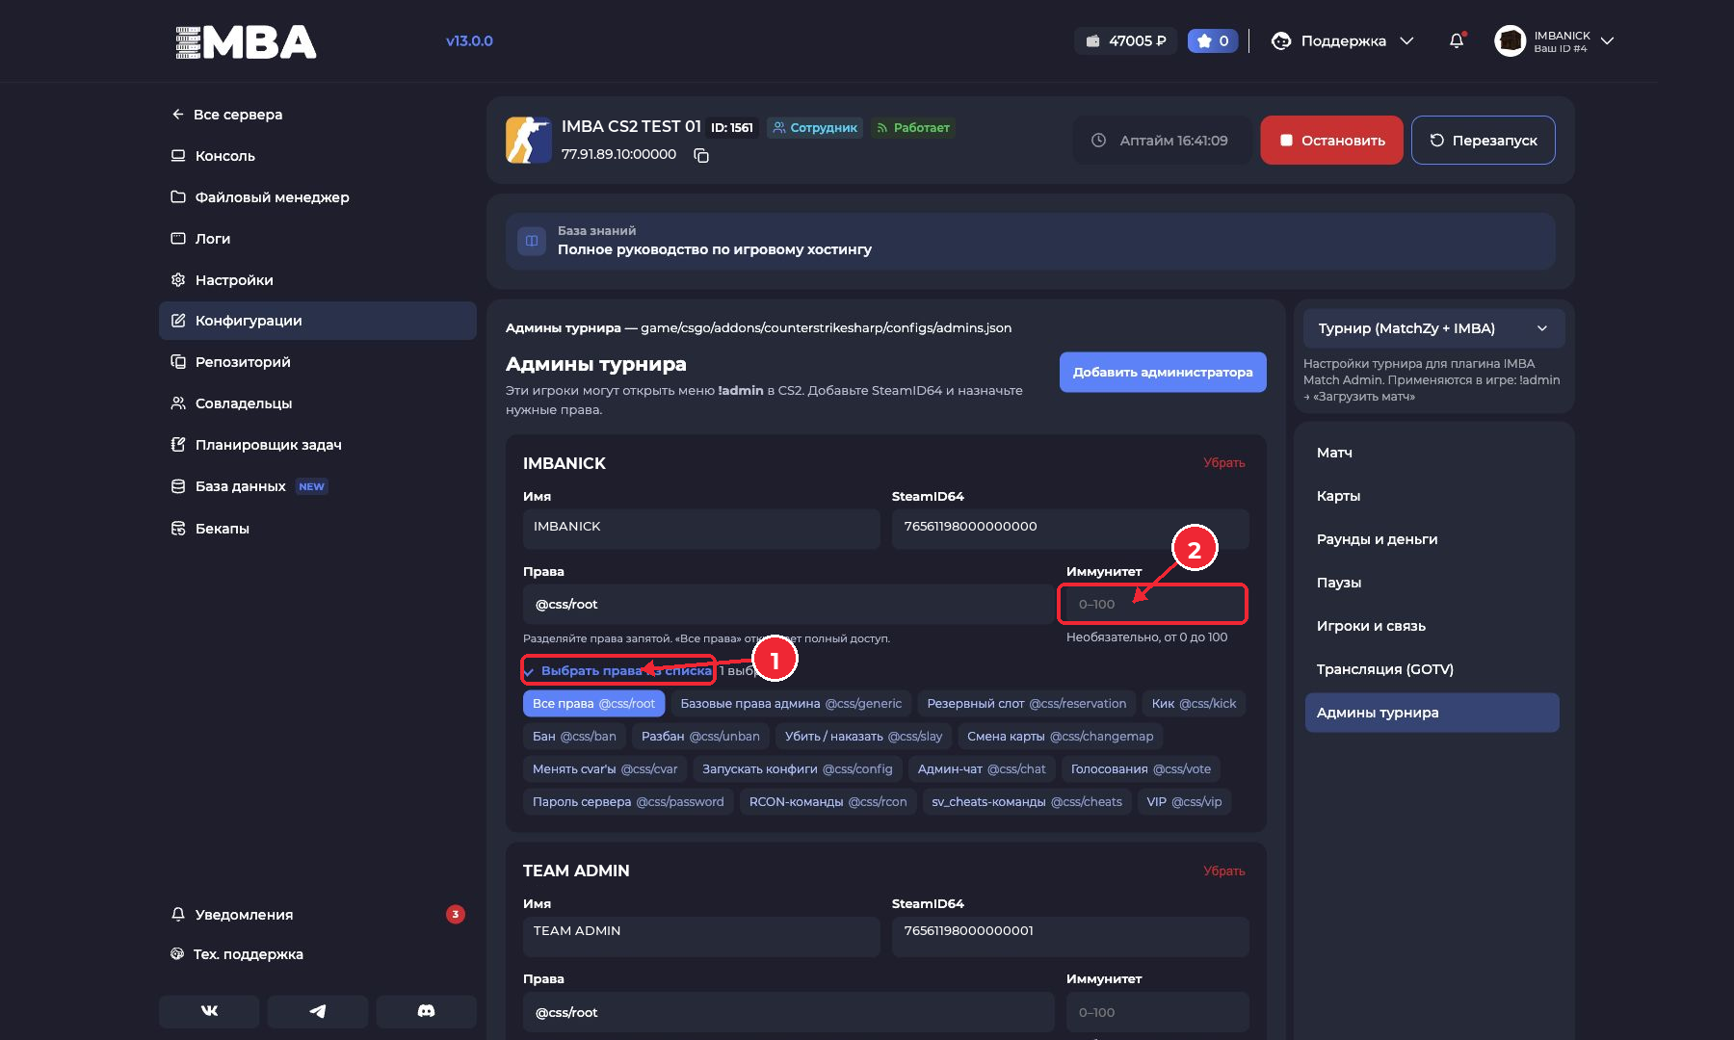This screenshot has height=1040, width=1734.
Task: Toggle the 'Кик @css/kick' permission chip
Action: point(1194,704)
